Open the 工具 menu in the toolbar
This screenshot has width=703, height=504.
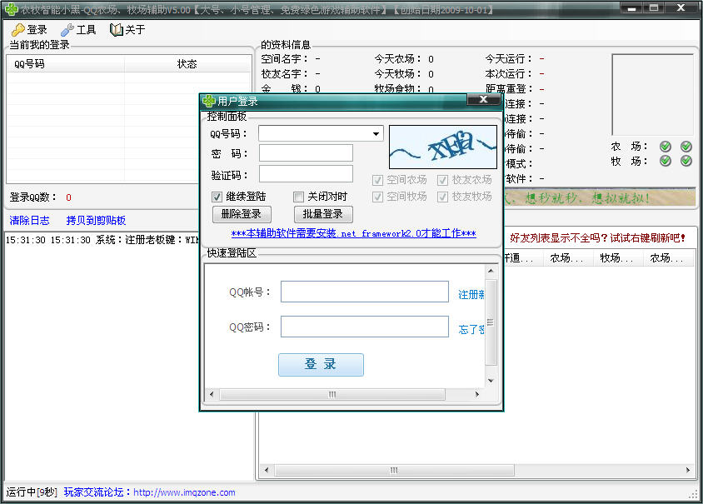tap(79, 30)
